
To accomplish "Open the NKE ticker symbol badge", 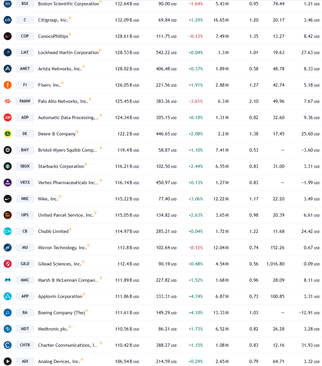I will point(25,199).
